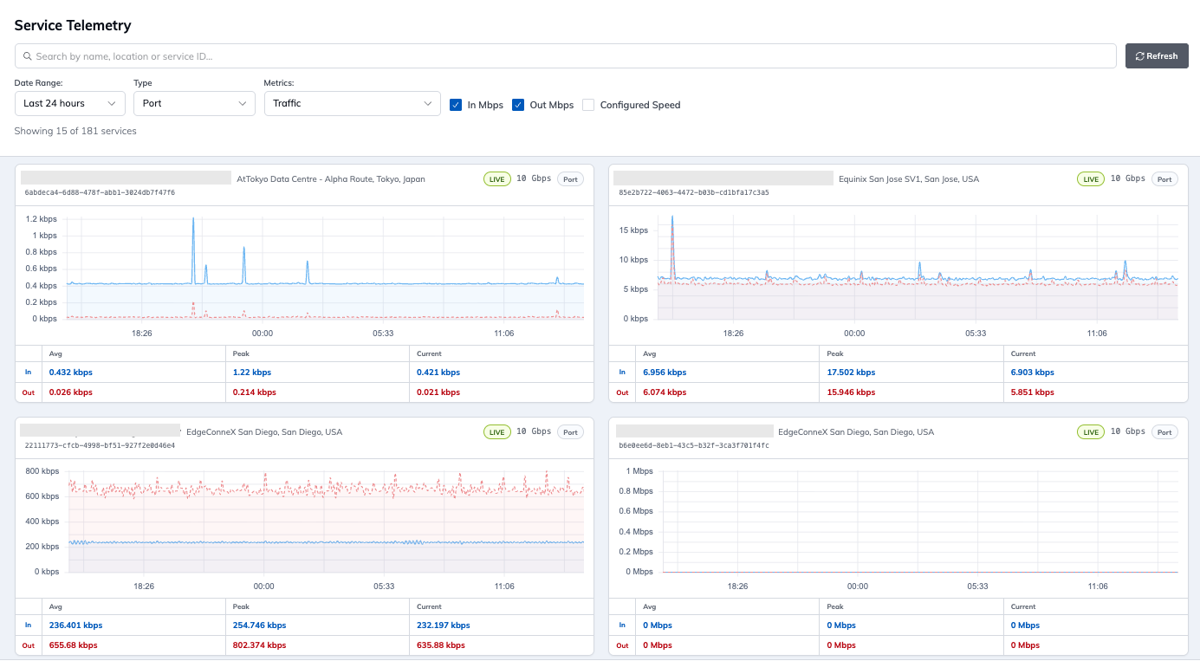Uncheck the Out Mbps checkbox
1200x661 pixels.
tap(518, 105)
